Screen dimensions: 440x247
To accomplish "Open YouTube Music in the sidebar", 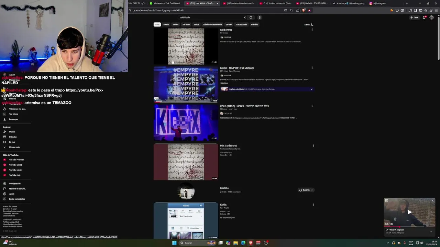I will (15, 170).
